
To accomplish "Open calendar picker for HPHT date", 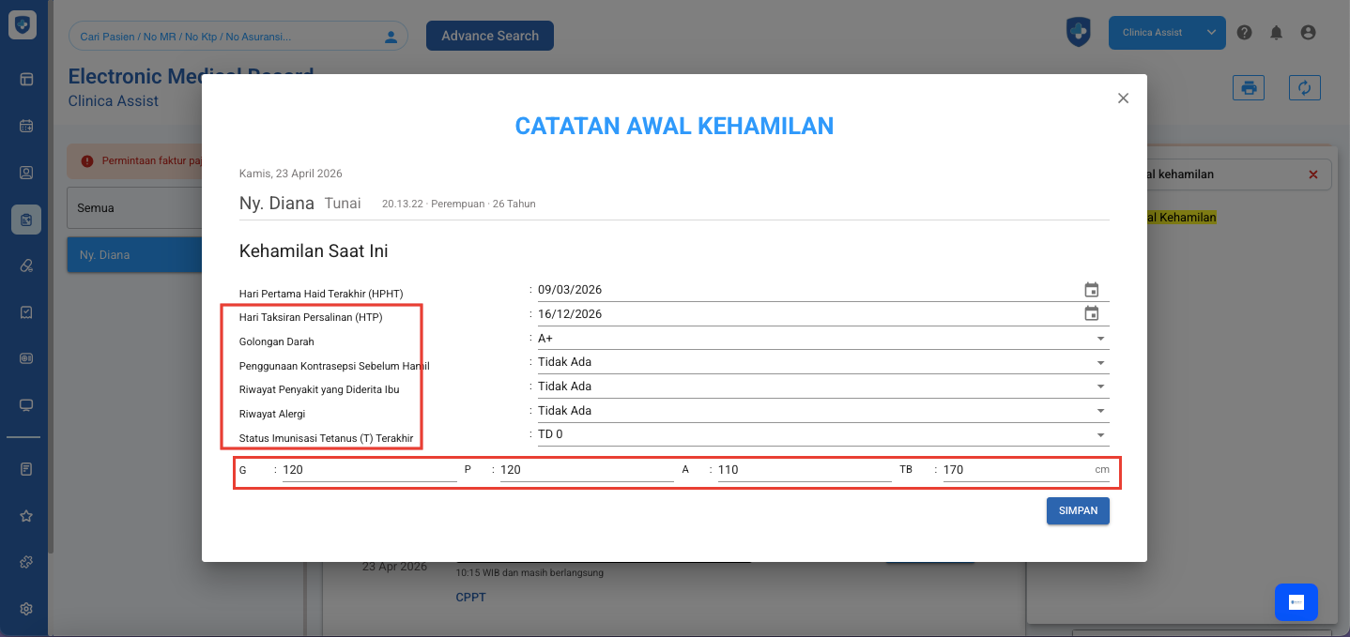I will point(1091,290).
